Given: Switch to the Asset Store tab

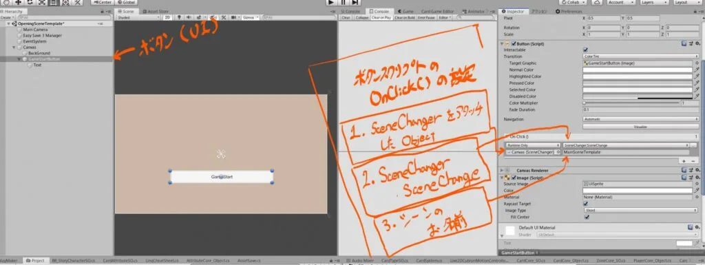Looking at the screenshot, I should click(158, 11).
